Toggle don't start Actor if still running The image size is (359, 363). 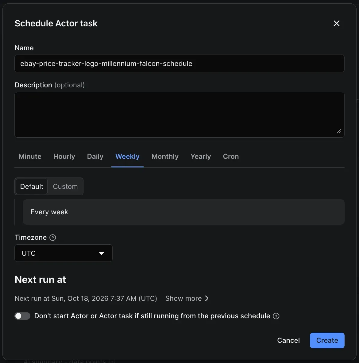click(22, 316)
